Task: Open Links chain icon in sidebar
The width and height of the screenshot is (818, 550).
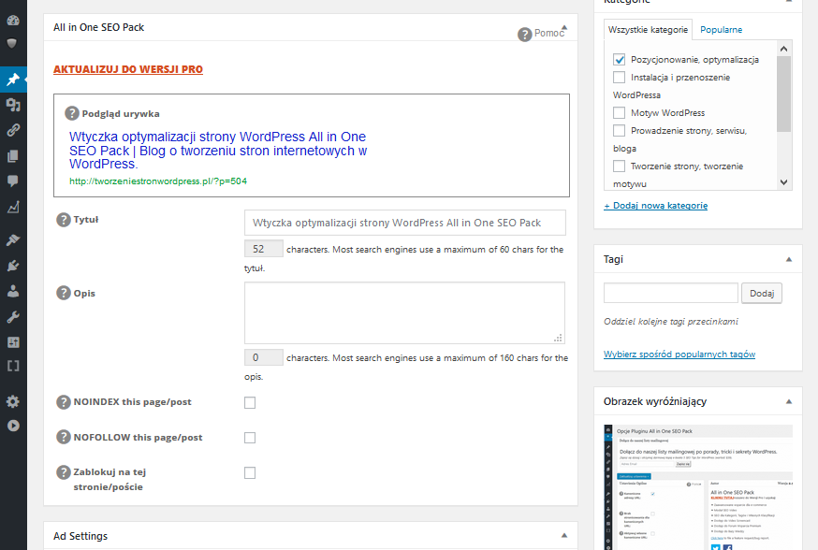Action: tap(13, 130)
